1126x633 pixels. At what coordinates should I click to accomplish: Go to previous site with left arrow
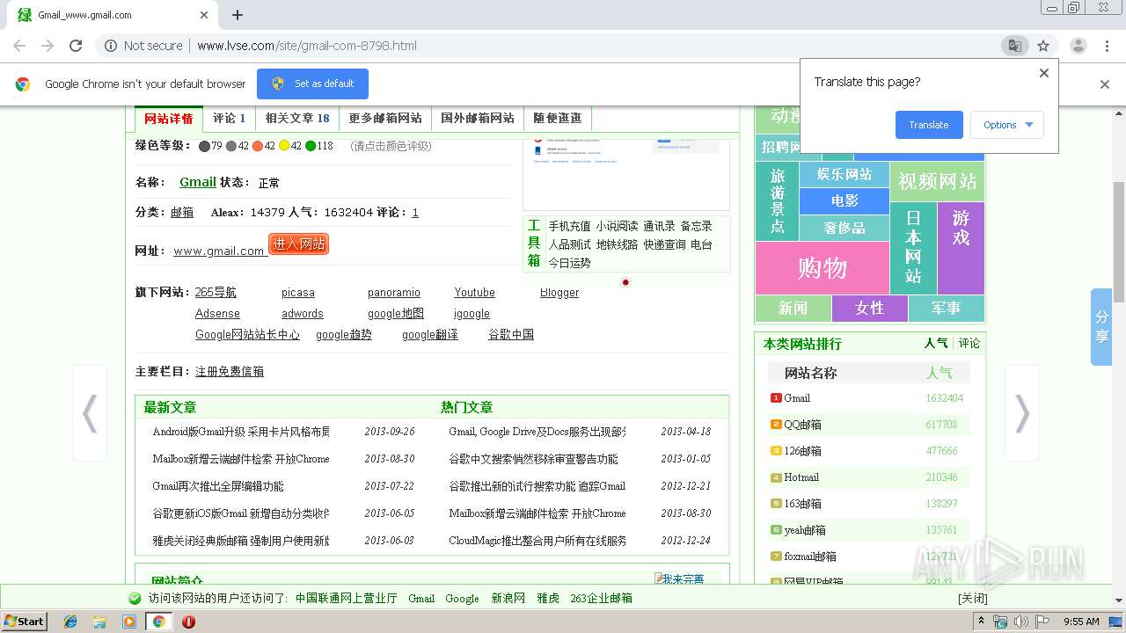click(x=89, y=413)
